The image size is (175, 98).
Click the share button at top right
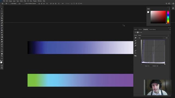[173, 4]
